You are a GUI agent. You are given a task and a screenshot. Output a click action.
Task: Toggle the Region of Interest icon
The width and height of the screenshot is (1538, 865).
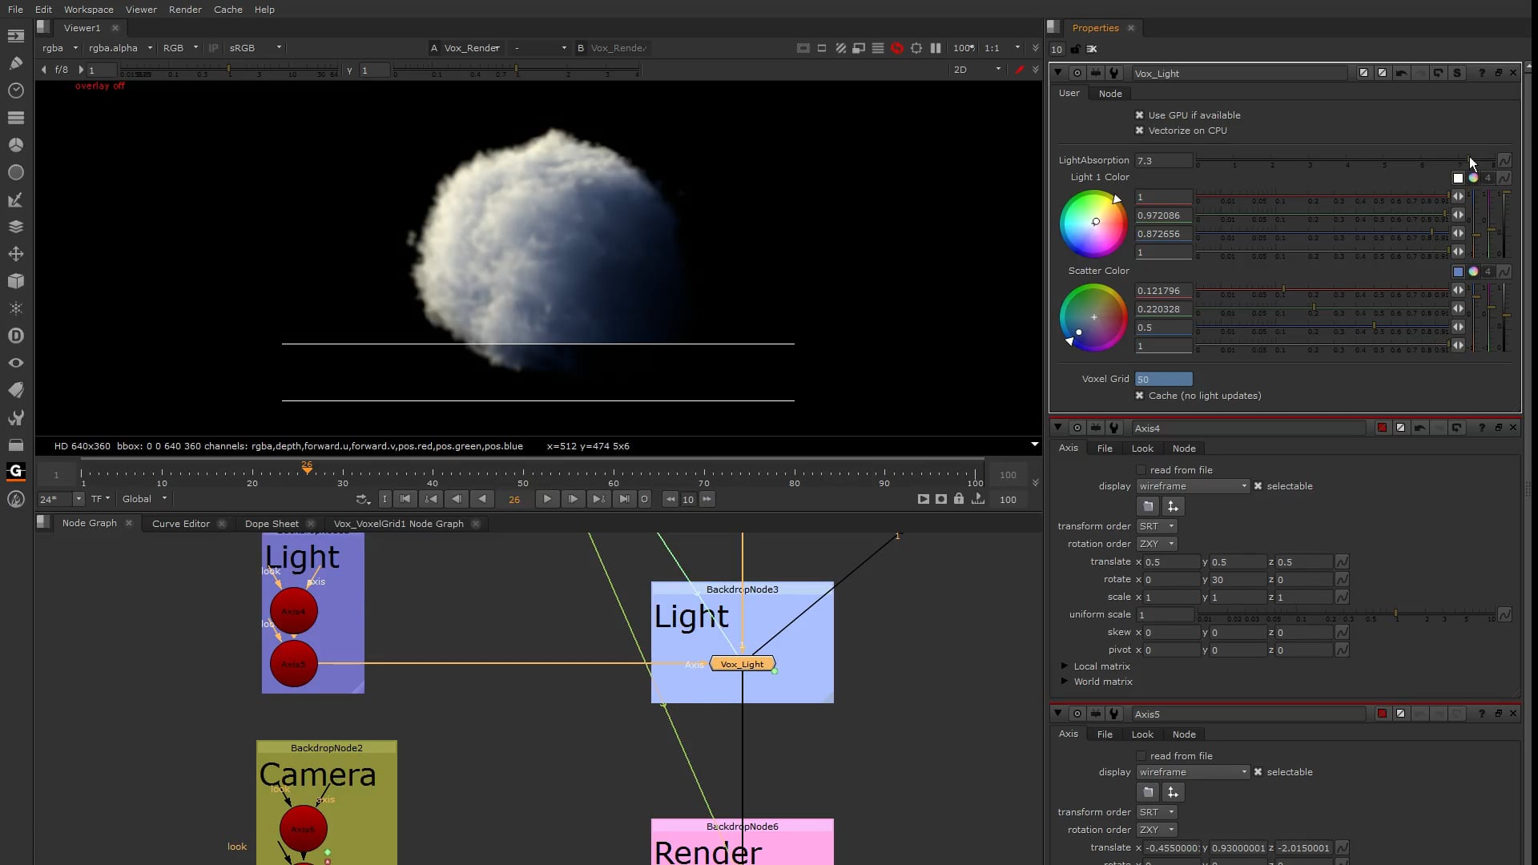click(916, 48)
